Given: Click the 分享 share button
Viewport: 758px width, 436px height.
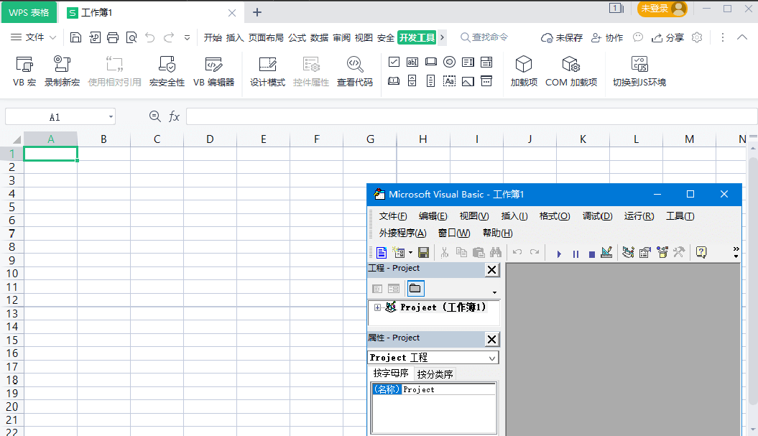Looking at the screenshot, I should point(667,37).
